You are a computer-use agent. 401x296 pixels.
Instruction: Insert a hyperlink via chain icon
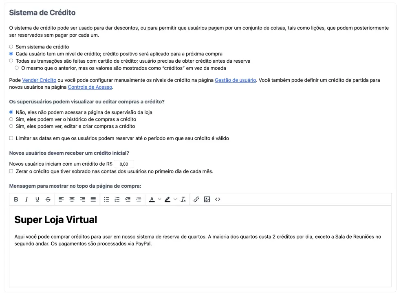[x=196, y=200]
